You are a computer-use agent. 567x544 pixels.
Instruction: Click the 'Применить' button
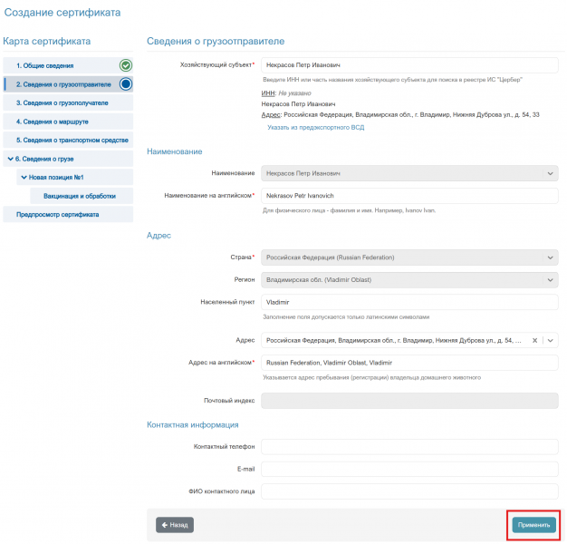point(533,525)
